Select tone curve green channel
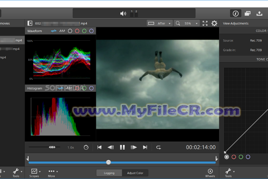The height and width of the screenshot is (179, 268). coord(241,157)
